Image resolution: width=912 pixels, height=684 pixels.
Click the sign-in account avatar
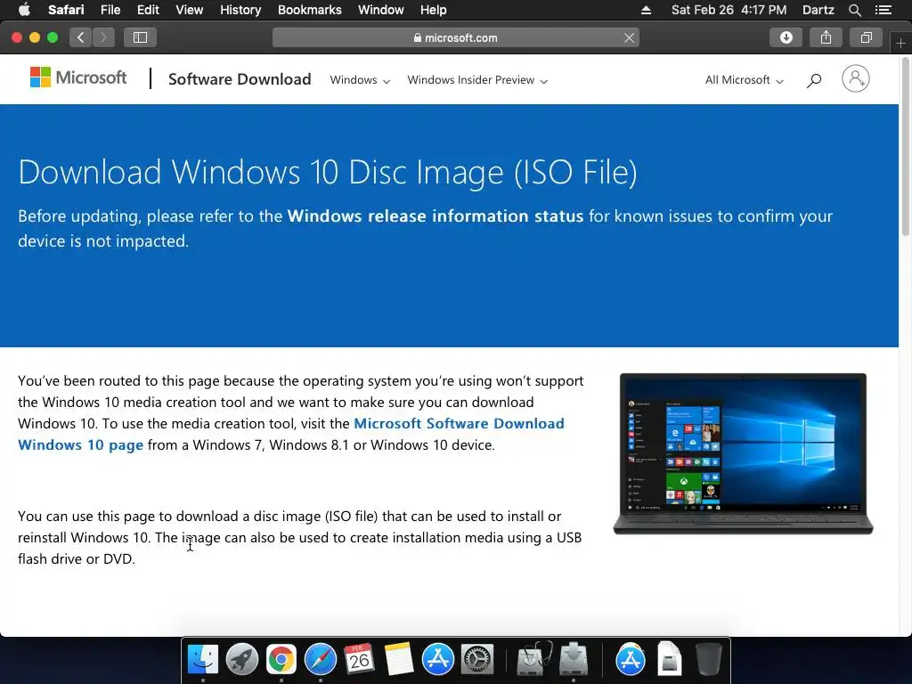[x=856, y=78]
